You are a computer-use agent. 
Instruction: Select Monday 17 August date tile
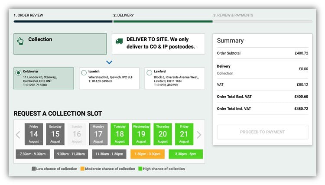pyautogui.click(x=98, y=134)
